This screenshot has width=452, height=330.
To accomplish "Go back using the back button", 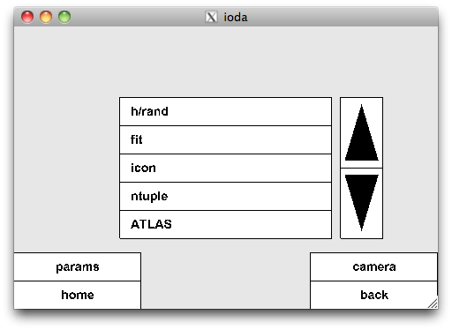I will (x=373, y=295).
